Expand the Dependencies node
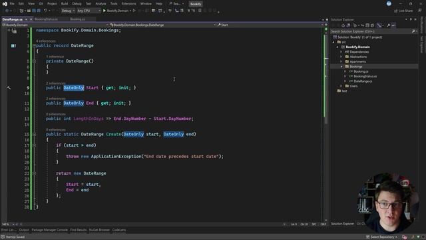426x240 pixels. [341, 52]
